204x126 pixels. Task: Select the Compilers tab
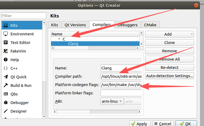click(x=102, y=24)
